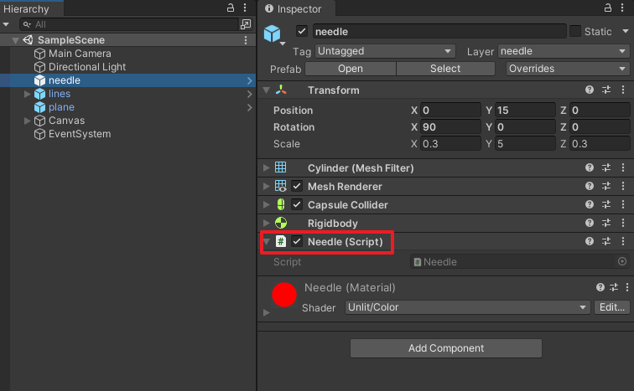This screenshot has height=391, width=634.
Task: Open the prefab Overrides dropdown
Action: pos(567,69)
